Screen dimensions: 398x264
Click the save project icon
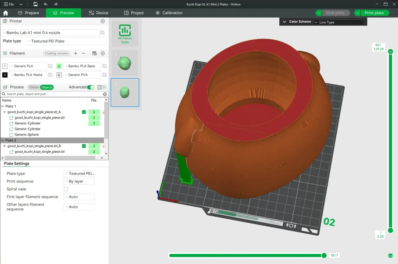[x=35, y=4]
